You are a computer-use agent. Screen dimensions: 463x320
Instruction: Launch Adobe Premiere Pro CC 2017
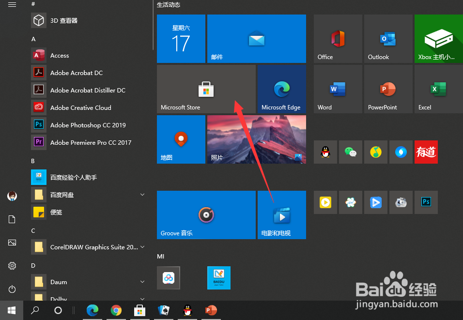pos(89,142)
